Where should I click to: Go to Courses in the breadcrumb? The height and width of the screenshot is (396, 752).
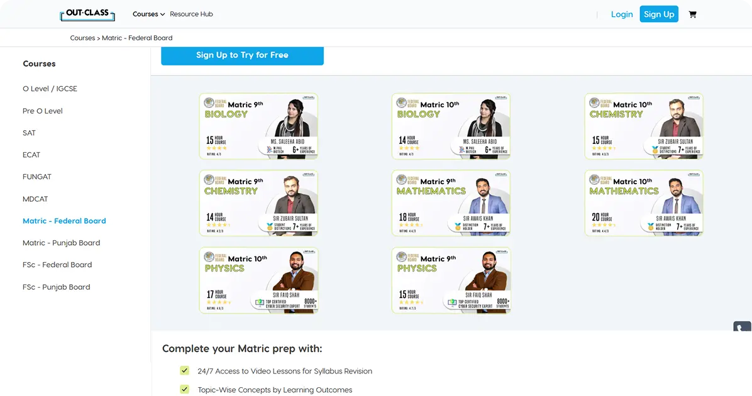[x=82, y=38]
